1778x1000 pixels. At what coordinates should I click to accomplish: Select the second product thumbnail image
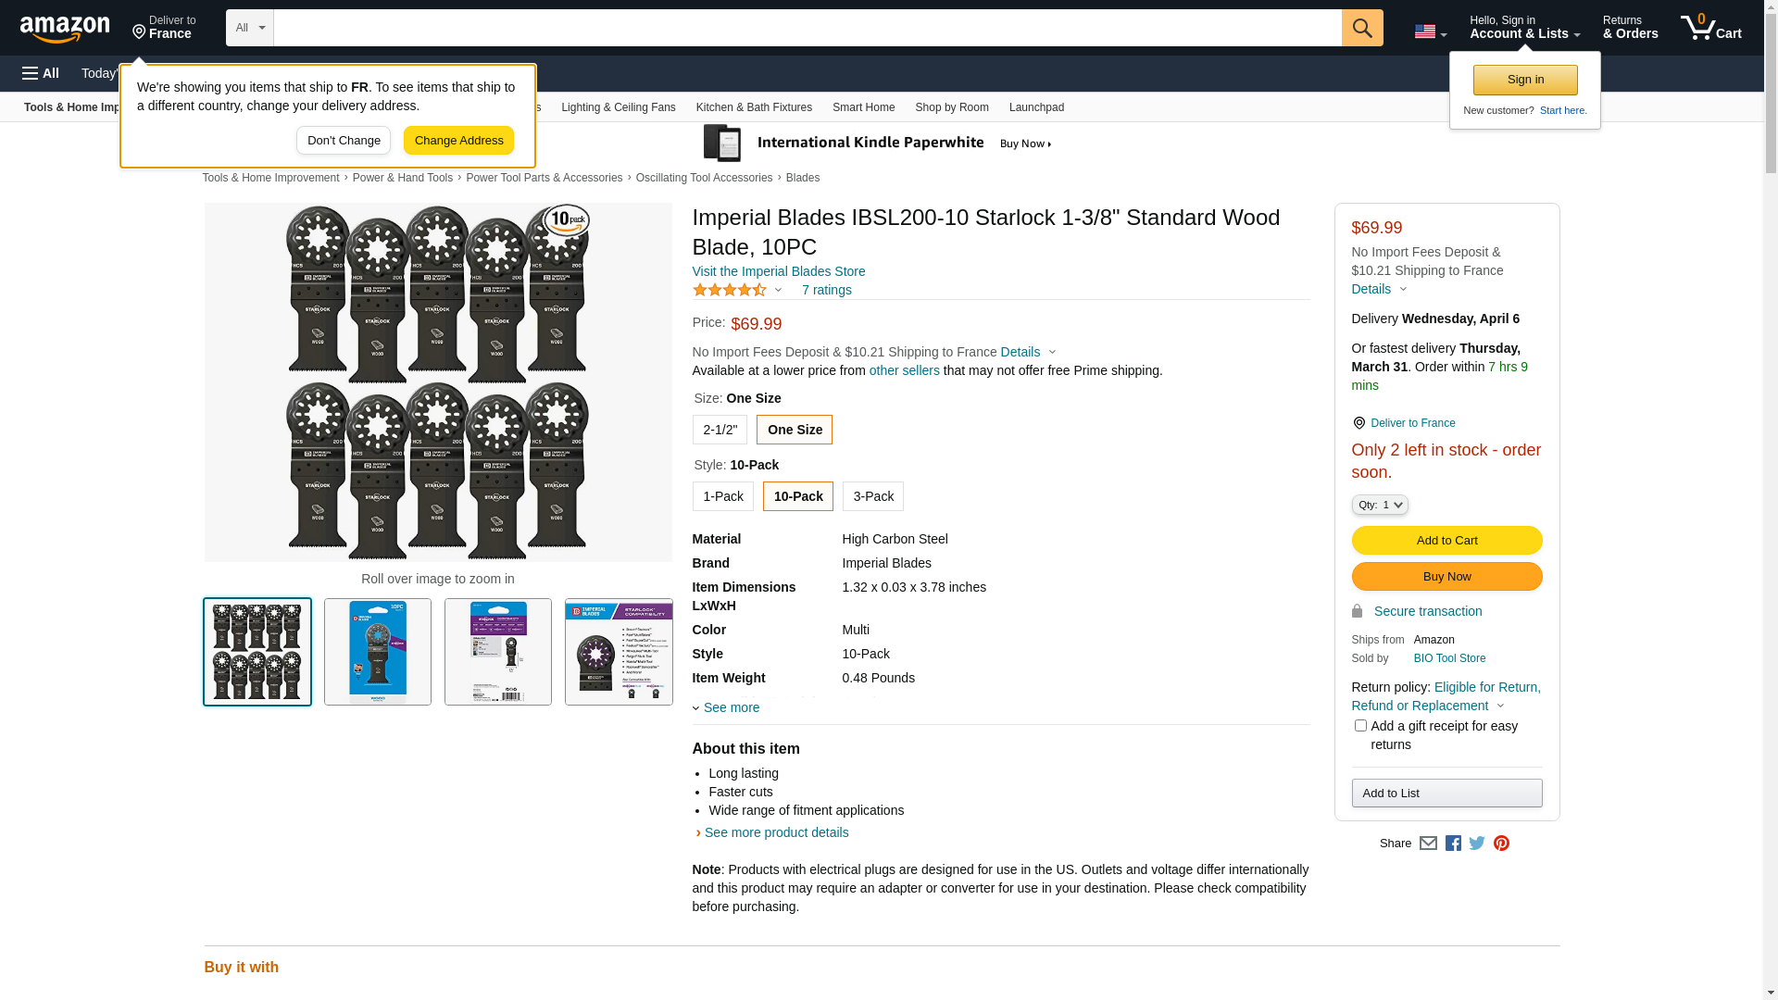378,652
